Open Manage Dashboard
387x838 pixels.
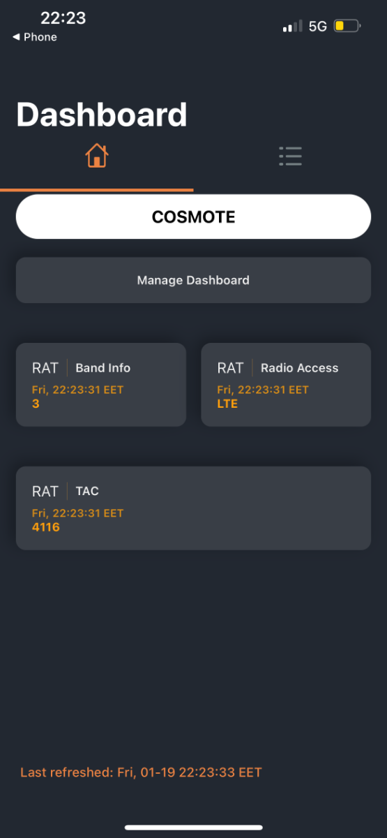click(x=193, y=280)
